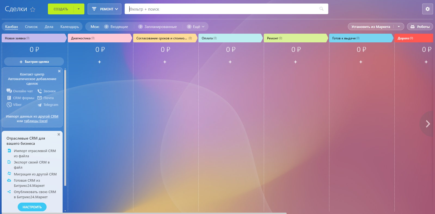Image resolution: width=435 pixels, height=214 pixels.
Task: Click Готовая CRM из Битрикс24.Маркет icon
Action: [9, 180]
